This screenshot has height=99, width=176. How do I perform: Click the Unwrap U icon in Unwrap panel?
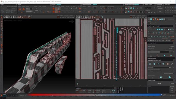[x=20, y=9]
